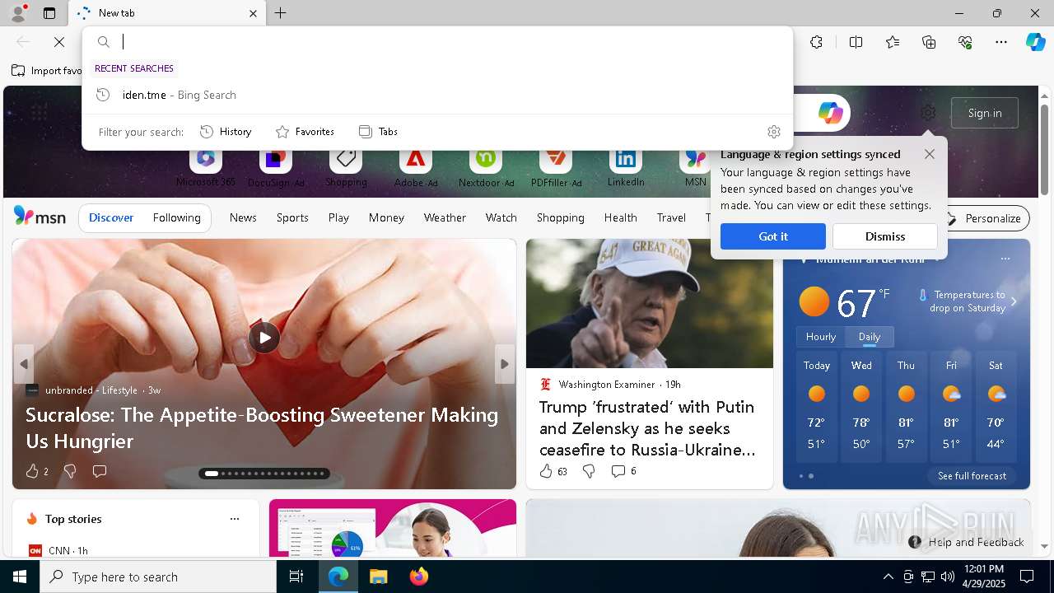Viewport: 1054px width, 593px height.
Task: Close the language settings synced popup
Action: (930, 154)
